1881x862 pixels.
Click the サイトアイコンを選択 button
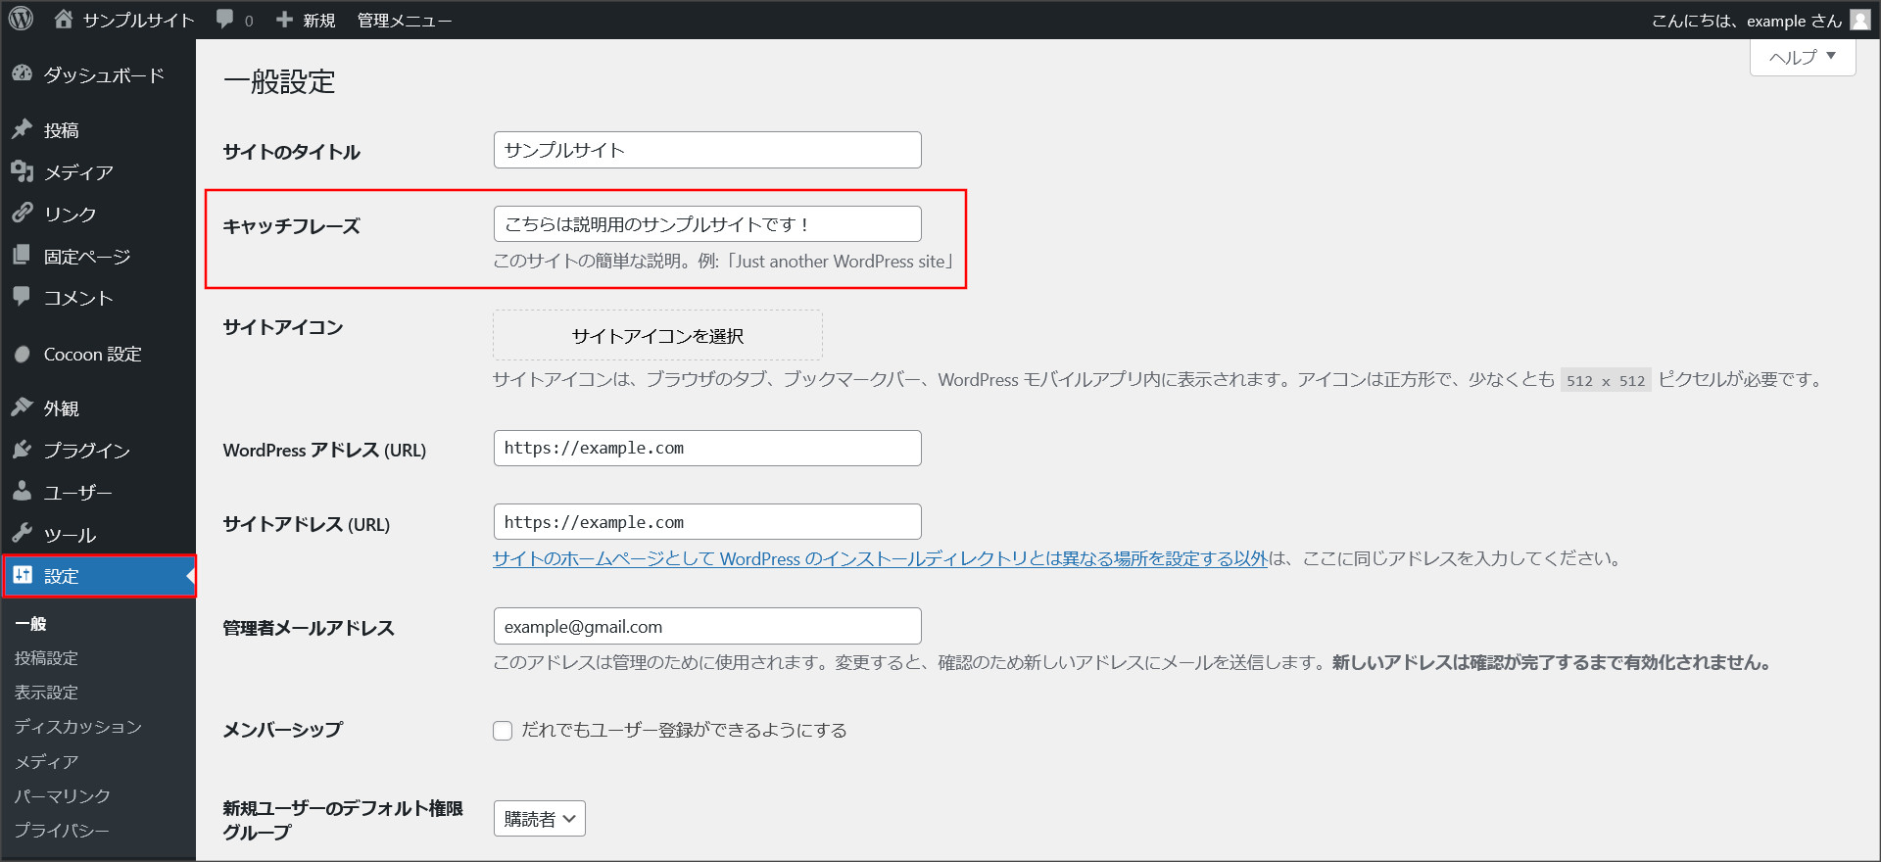click(x=657, y=336)
